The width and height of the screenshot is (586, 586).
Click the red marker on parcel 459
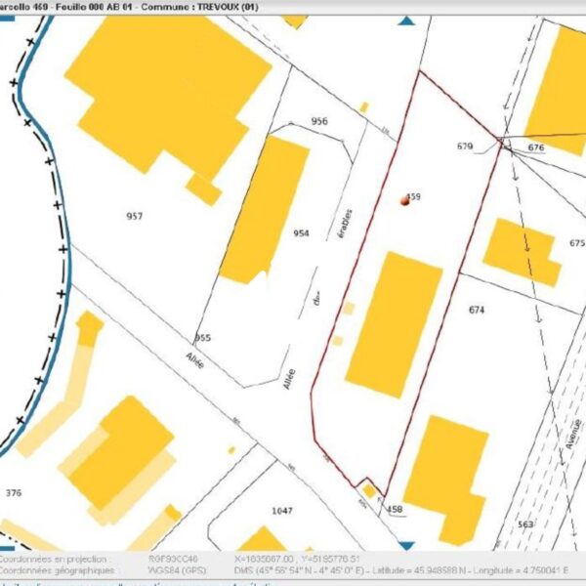403,199
